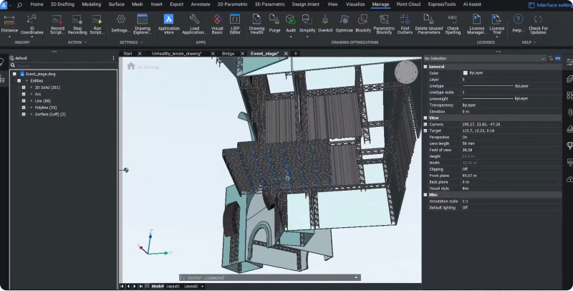
Task: Click the Interface settings link
Action: 550,4
